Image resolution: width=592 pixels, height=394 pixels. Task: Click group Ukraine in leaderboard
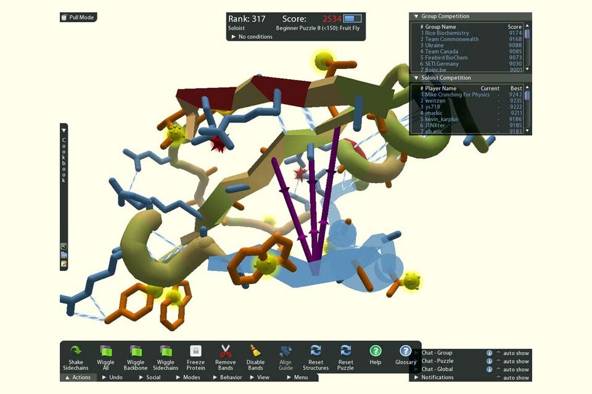[471, 45]
